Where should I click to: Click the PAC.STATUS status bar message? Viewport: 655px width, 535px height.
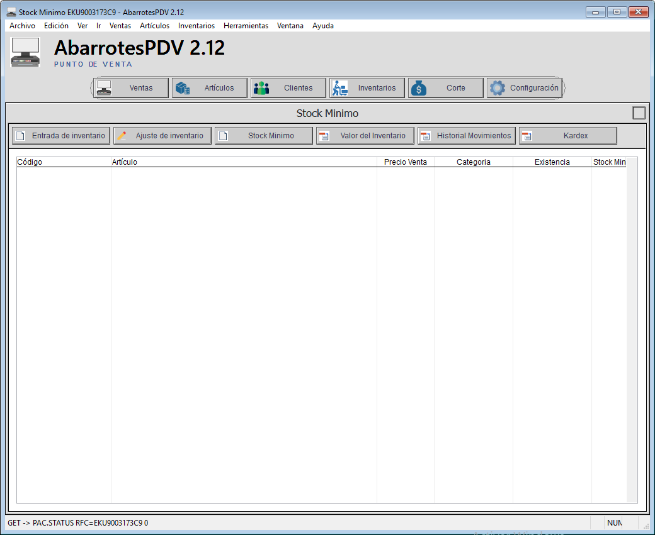(78, 523)
